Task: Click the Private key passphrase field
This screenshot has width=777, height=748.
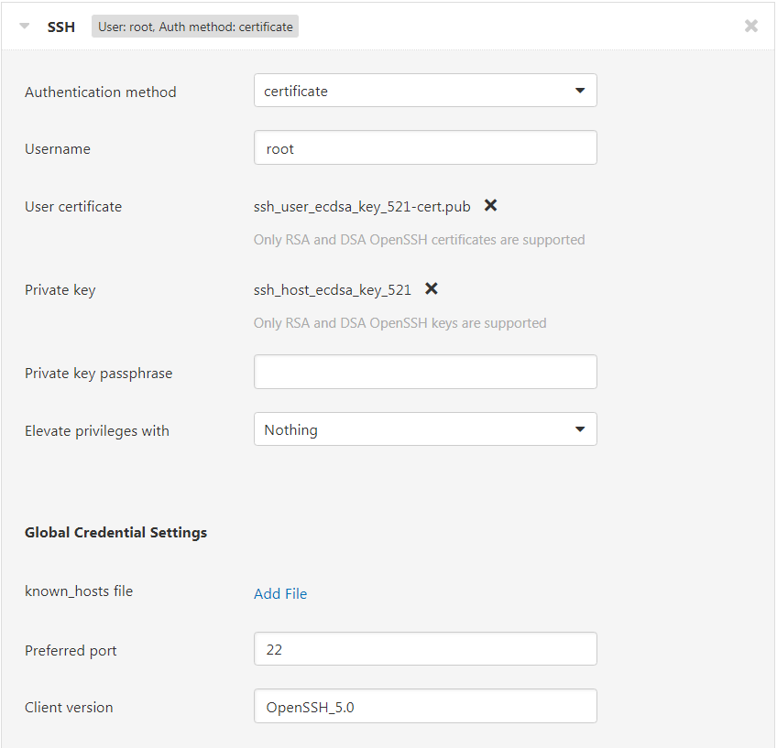Action: point(425,372)
